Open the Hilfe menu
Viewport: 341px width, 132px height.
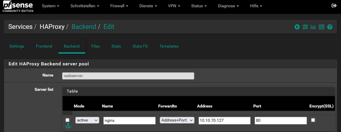(256, 6)
